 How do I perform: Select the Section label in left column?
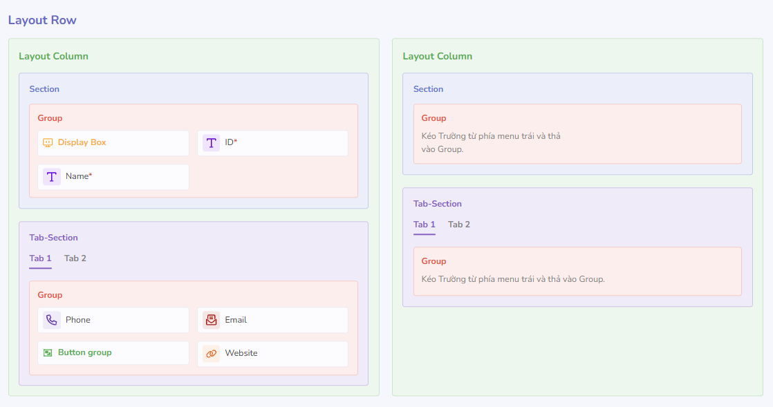(x=44, y=89)
